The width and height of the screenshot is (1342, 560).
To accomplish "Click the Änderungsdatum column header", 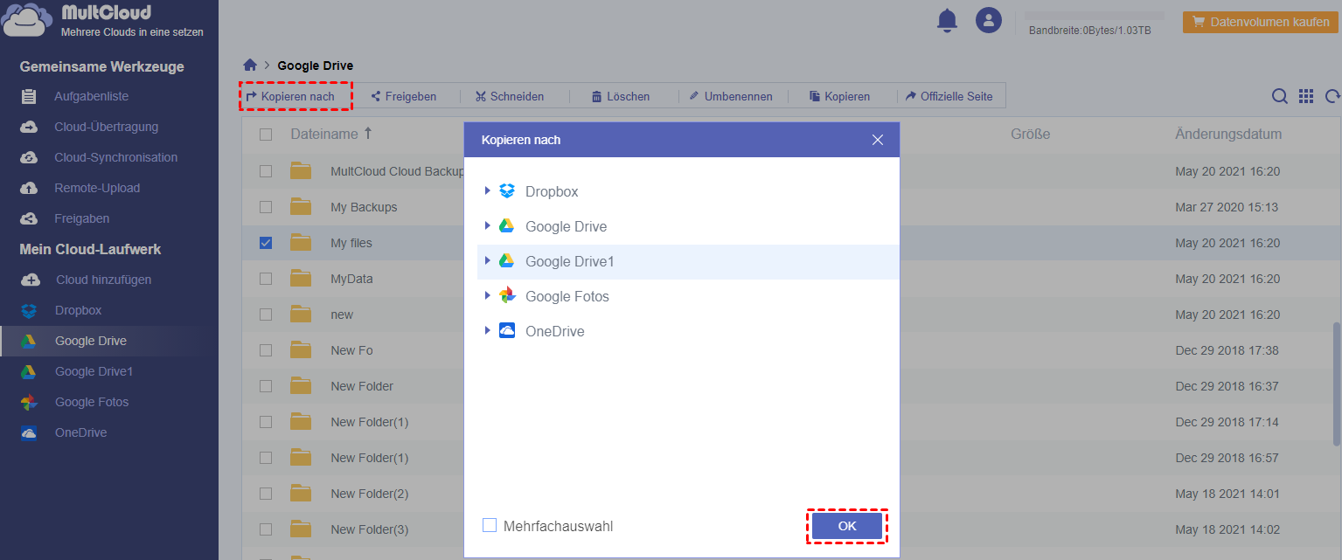I will (1228, 135).
